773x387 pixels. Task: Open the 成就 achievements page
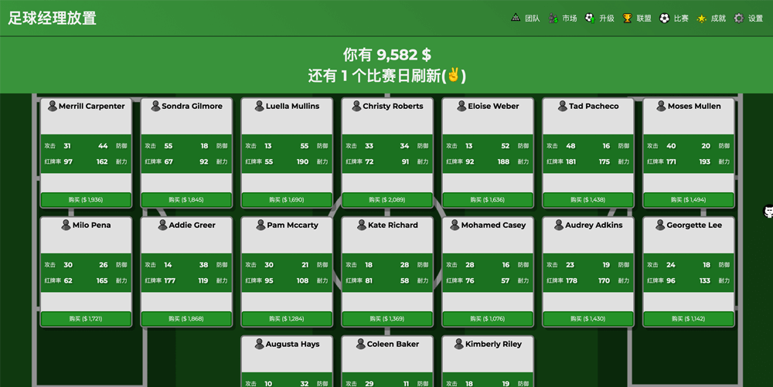[x=711, y=19]
